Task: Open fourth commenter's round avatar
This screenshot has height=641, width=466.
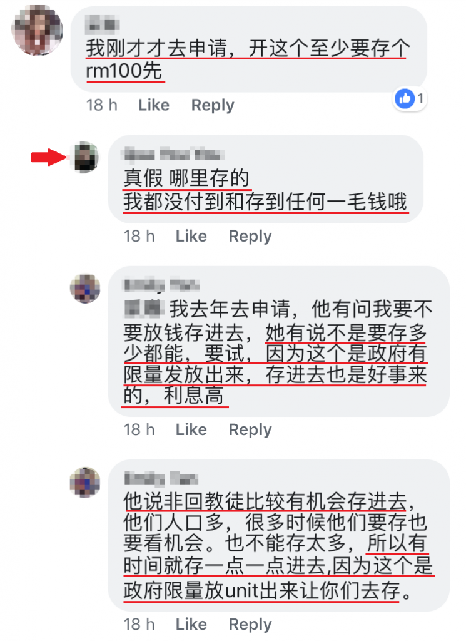Action: (x=85, y=483)
